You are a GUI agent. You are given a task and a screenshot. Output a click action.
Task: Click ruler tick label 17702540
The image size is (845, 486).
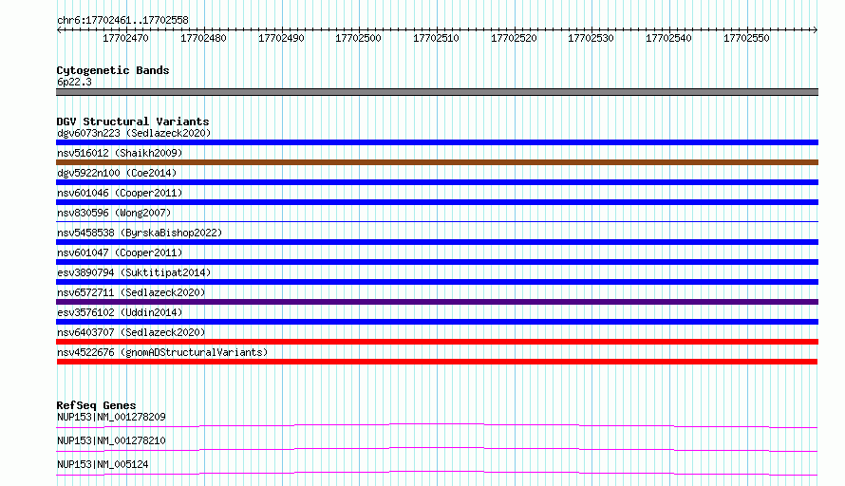(x=668, y=38)
